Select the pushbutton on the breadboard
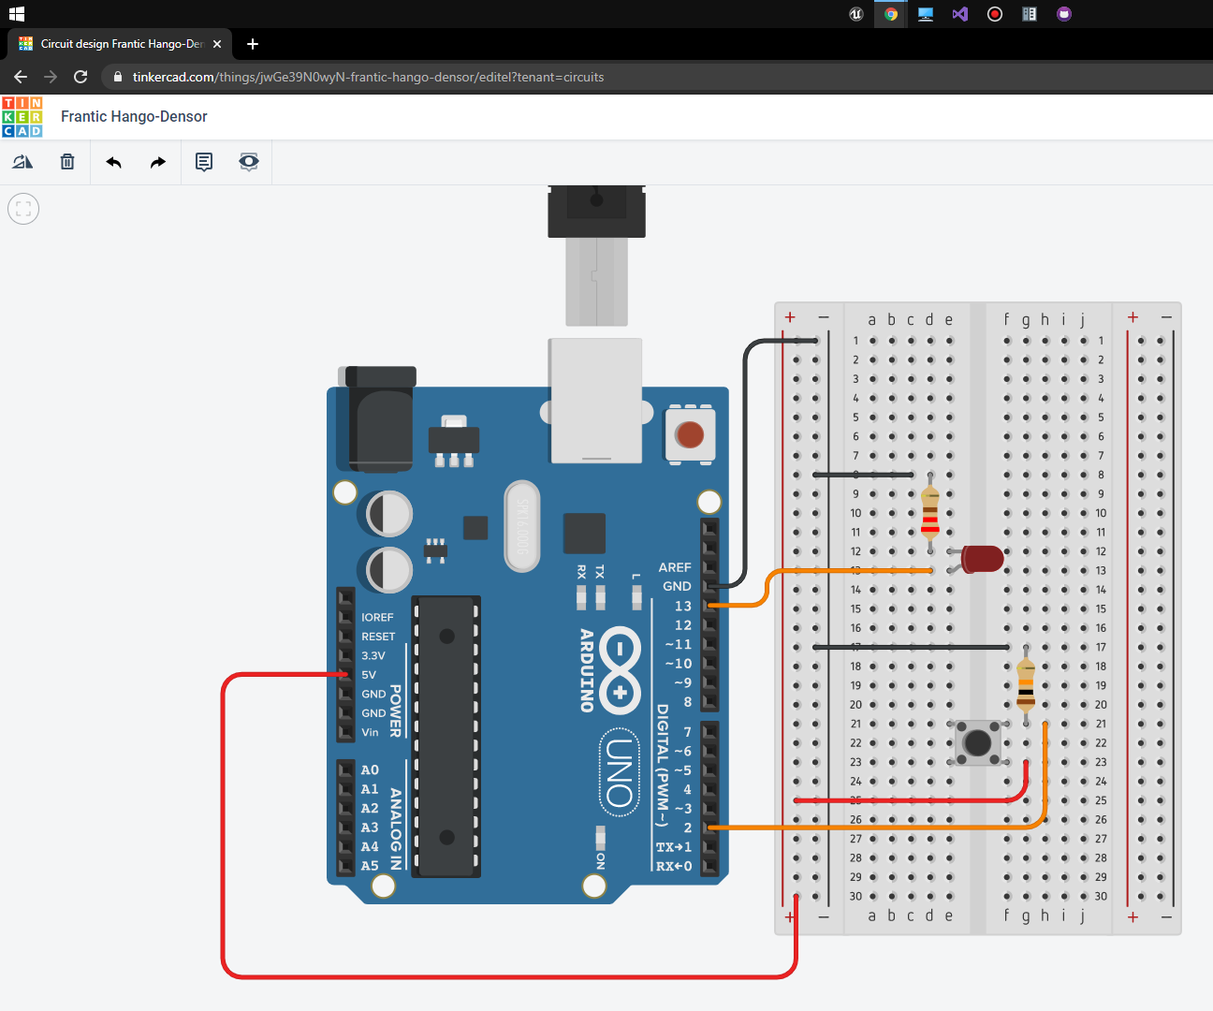 [x=978, y=742]
